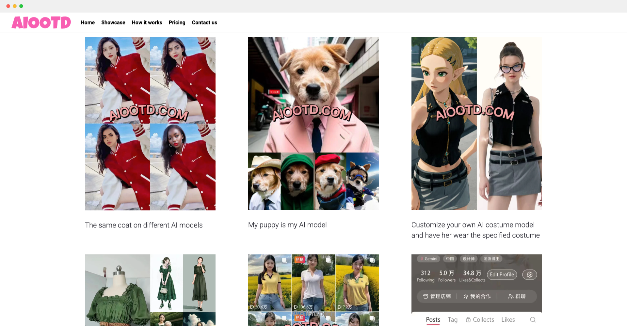
Task: Switch to the Likes tab
Action: [508, 320]
